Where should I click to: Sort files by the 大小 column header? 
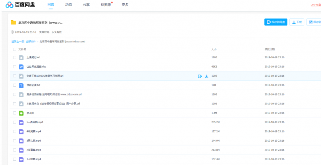point(214,49)
